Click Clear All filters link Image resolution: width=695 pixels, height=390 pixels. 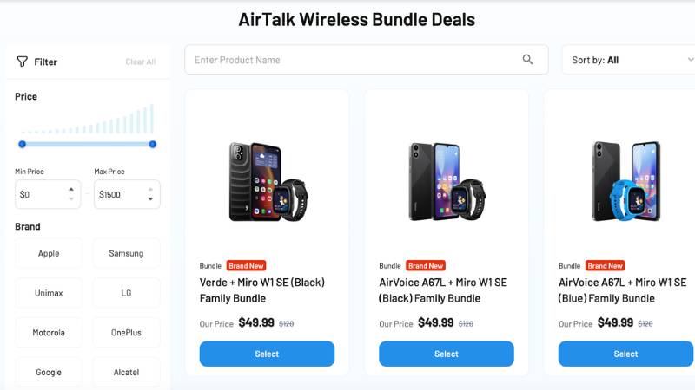point(141,62)
